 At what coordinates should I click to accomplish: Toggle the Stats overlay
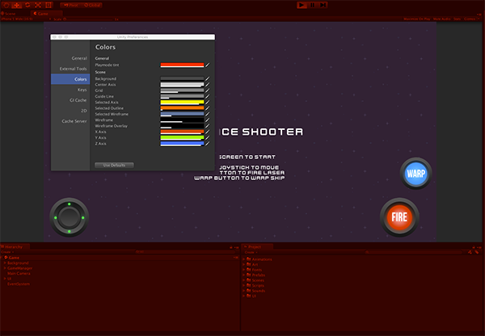(458, 19)
